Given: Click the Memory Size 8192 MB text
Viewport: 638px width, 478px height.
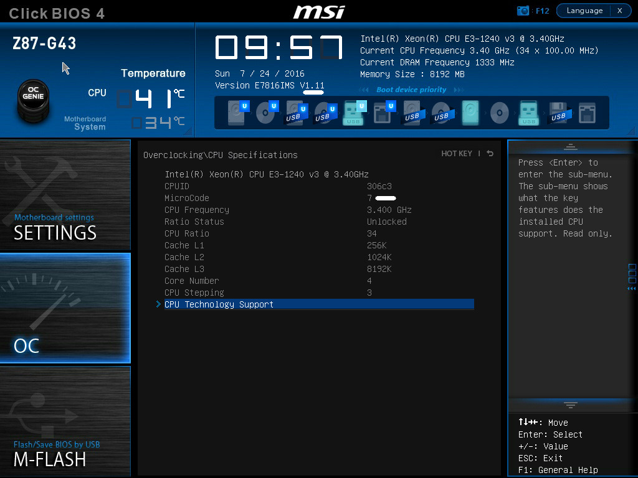Looking at the screenshot, I should (412, 74).
